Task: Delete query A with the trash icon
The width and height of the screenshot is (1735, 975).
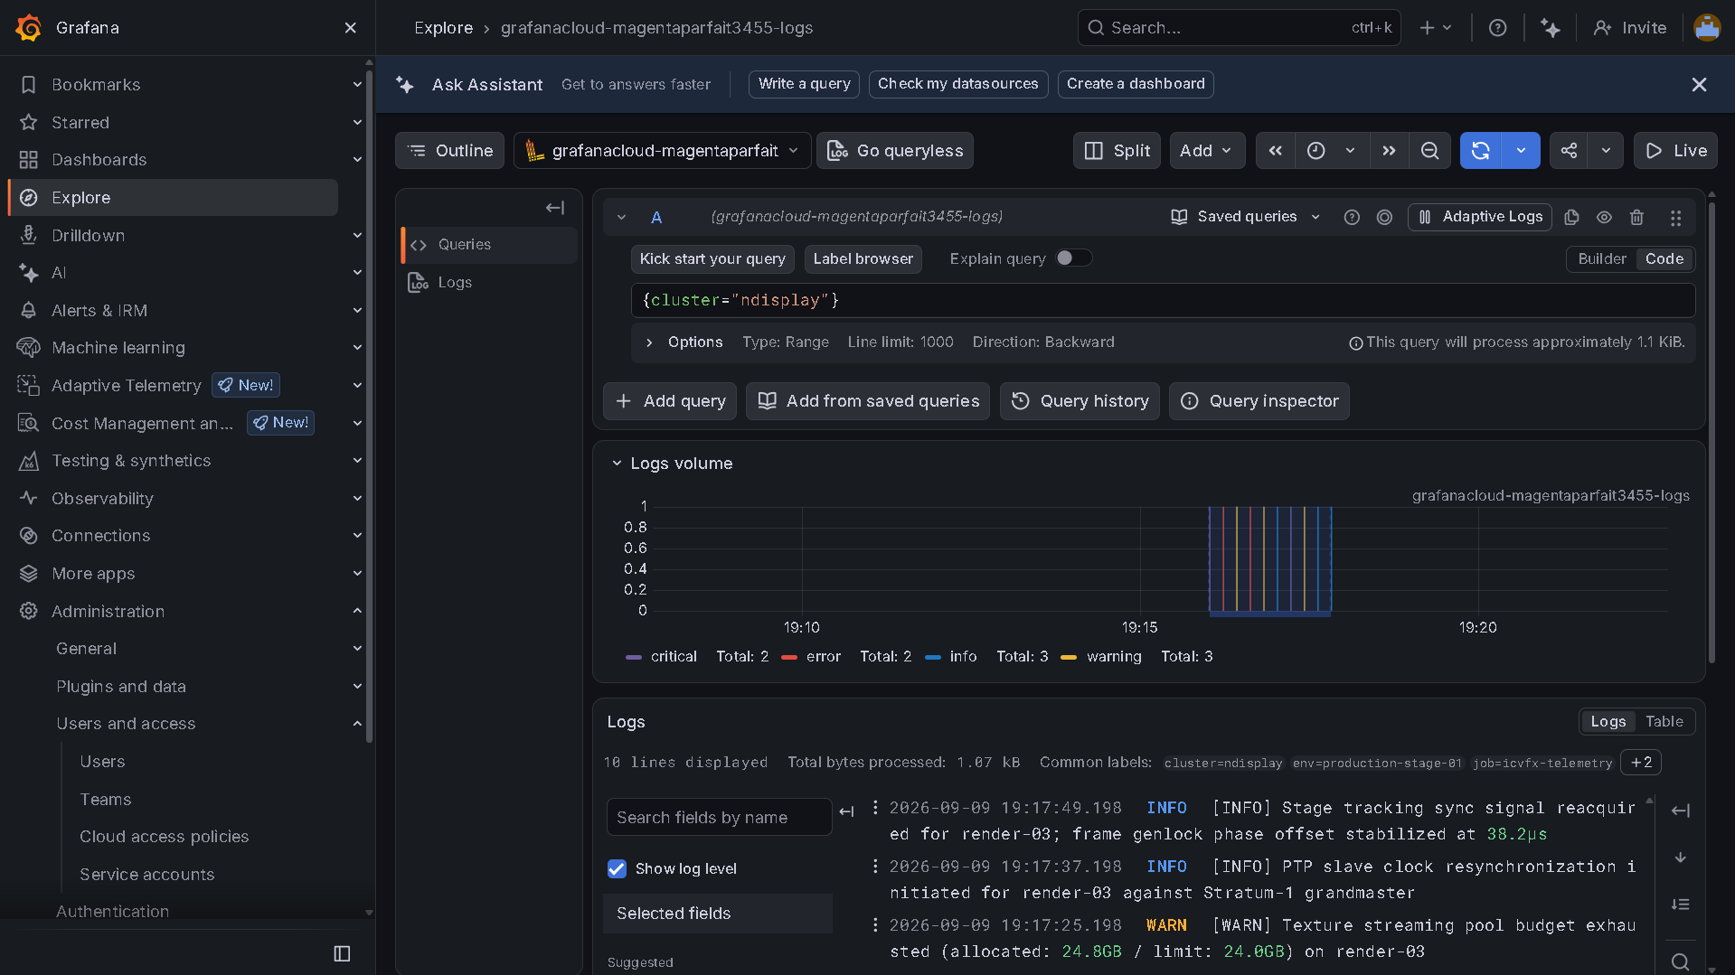Action: [1636, 217]
